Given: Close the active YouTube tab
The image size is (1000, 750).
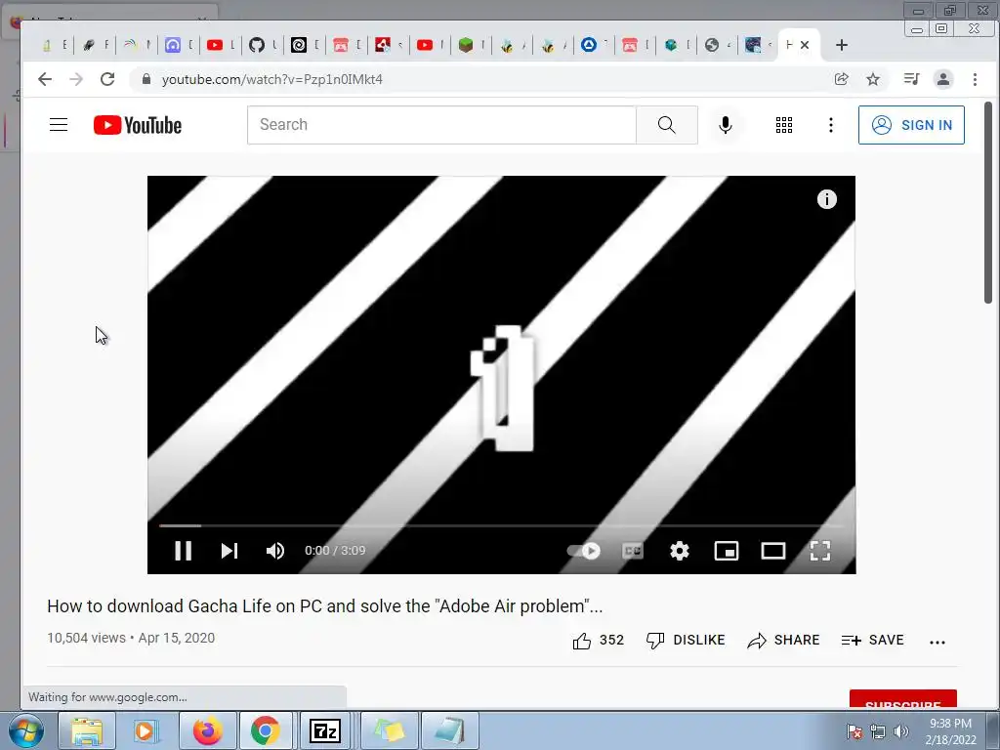Looking at the screenshot, I should point(805,45).
